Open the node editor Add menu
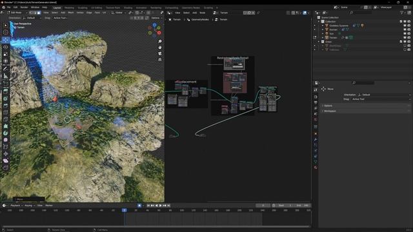This screenshot has width=413, height=232. (194, 13)
